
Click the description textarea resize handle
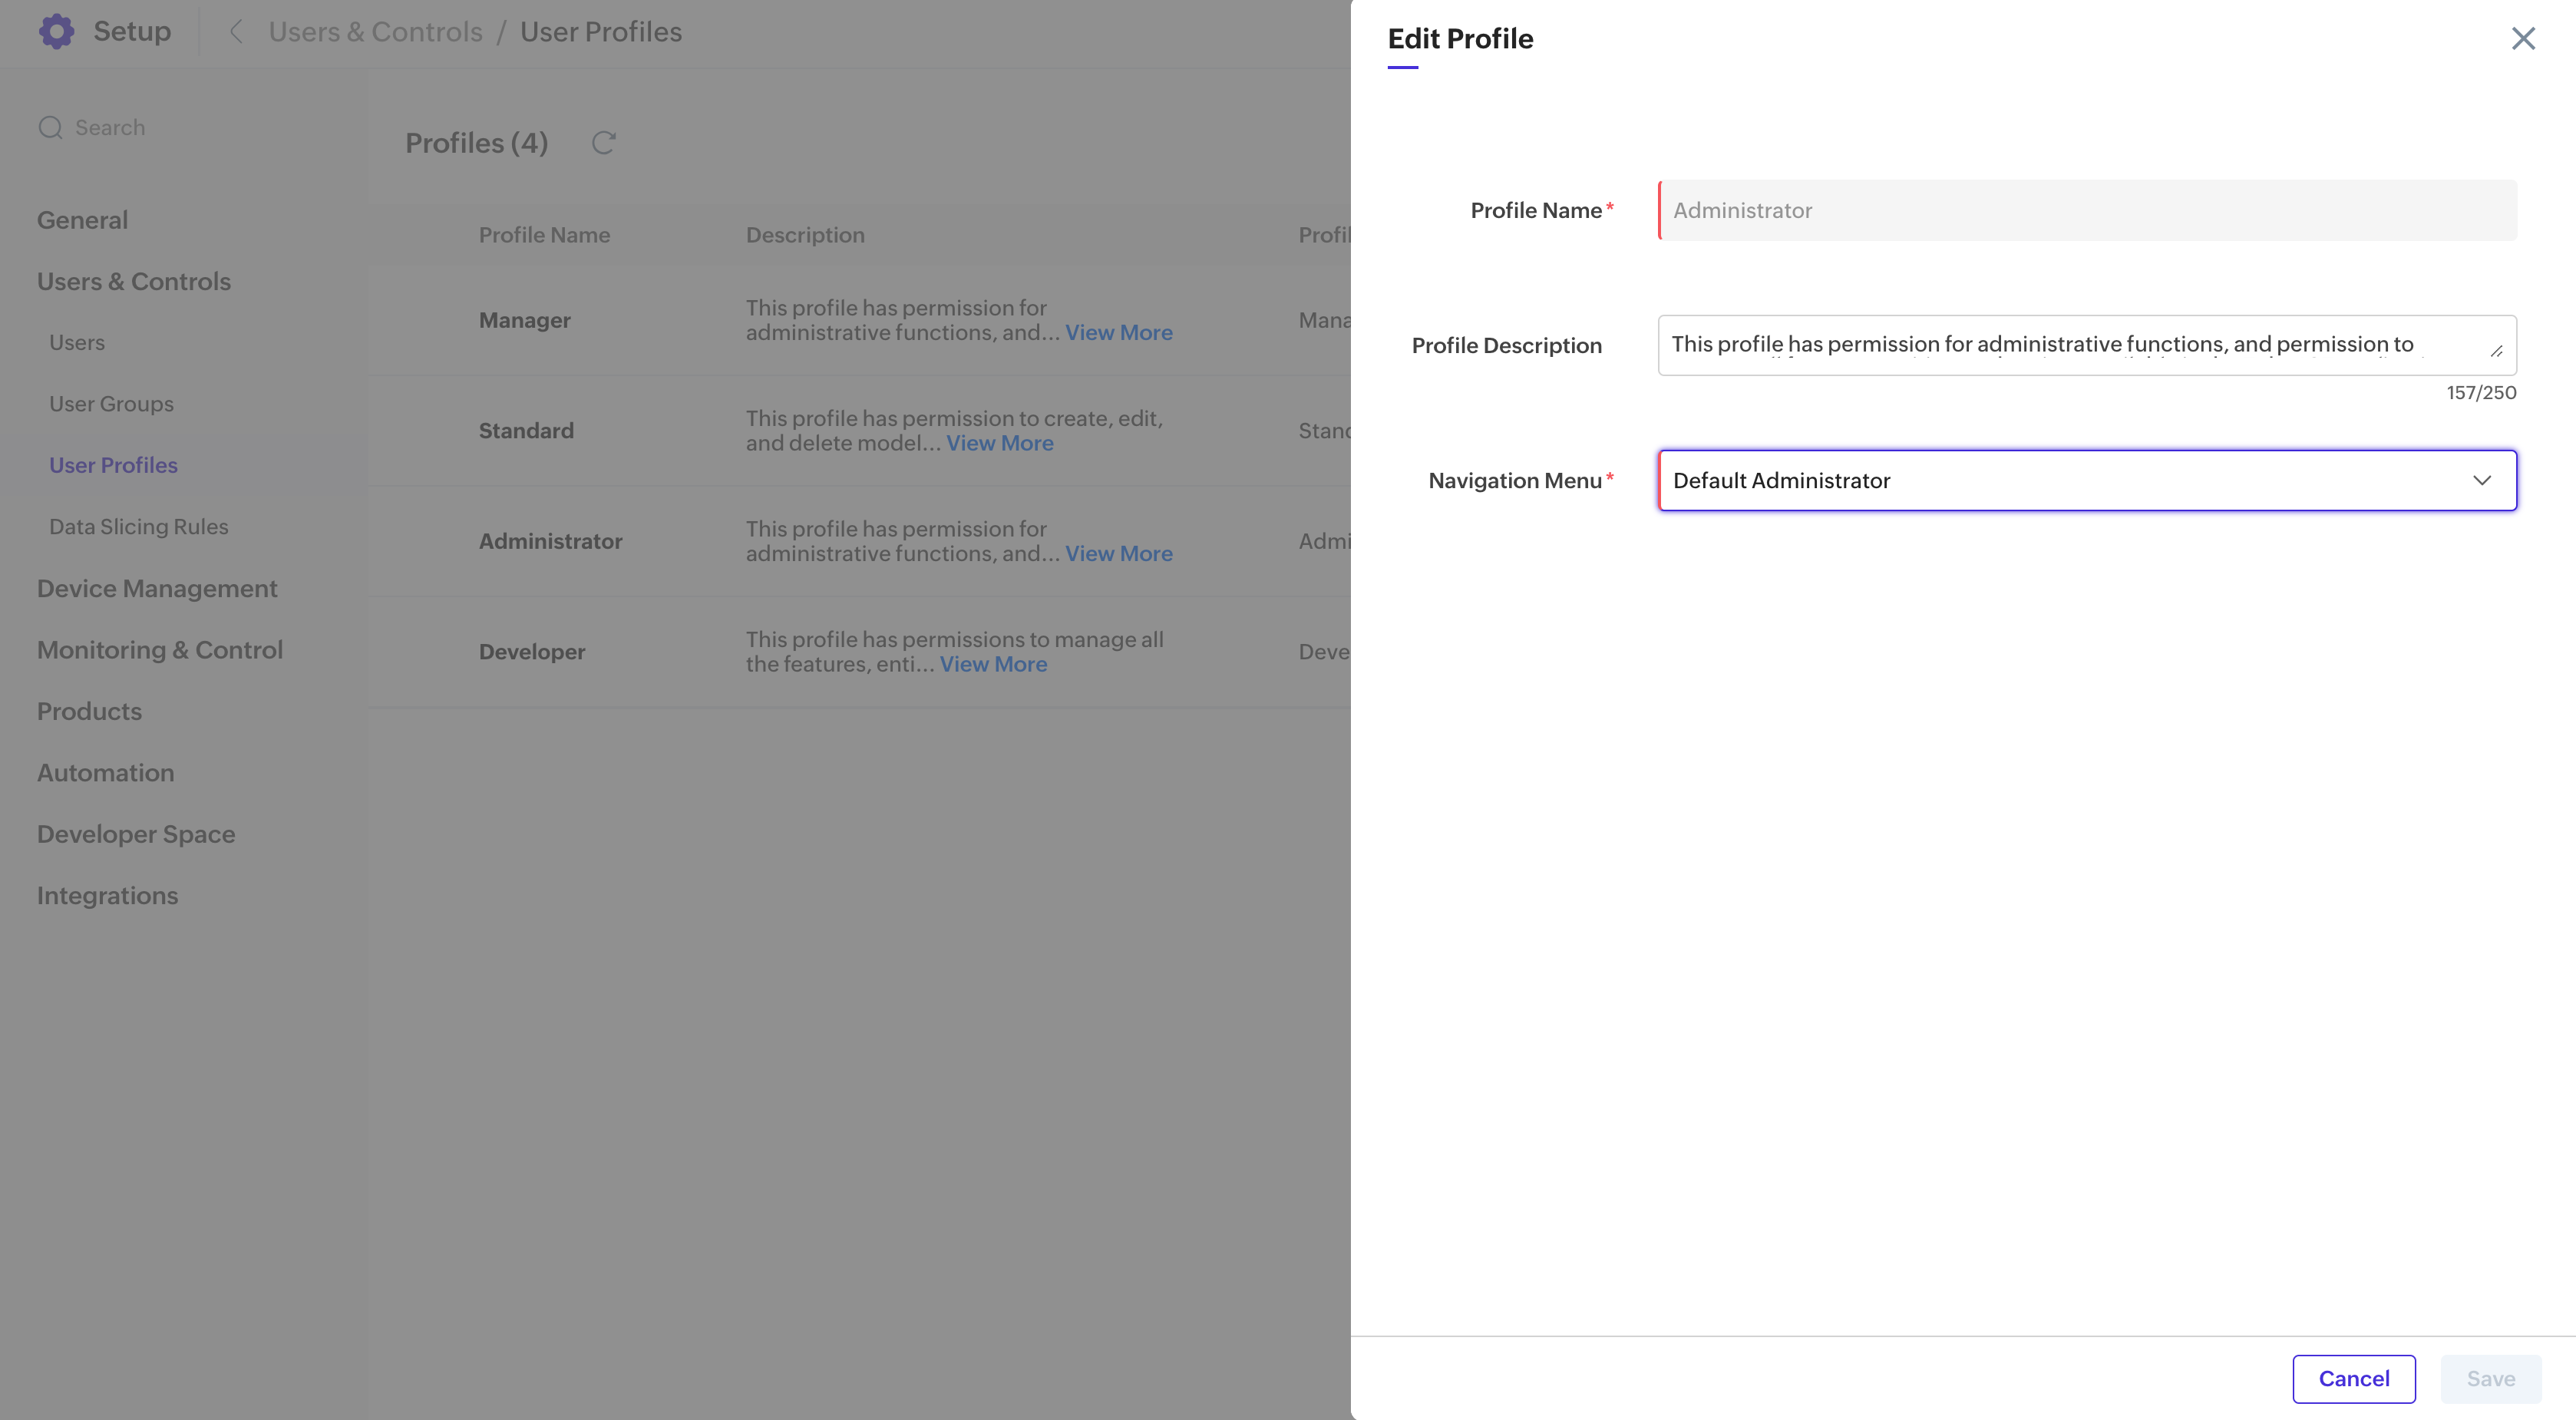pyautogui.click(x=2496, y=351)
